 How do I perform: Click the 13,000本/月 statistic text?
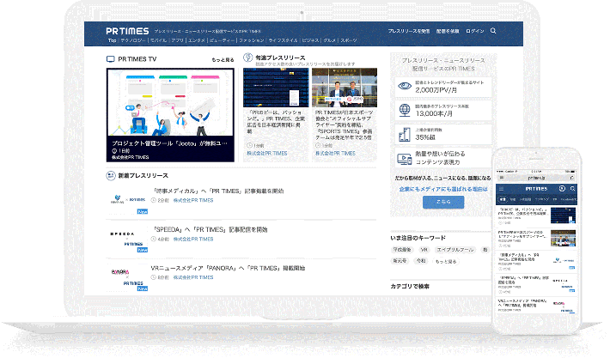point(434,113)
